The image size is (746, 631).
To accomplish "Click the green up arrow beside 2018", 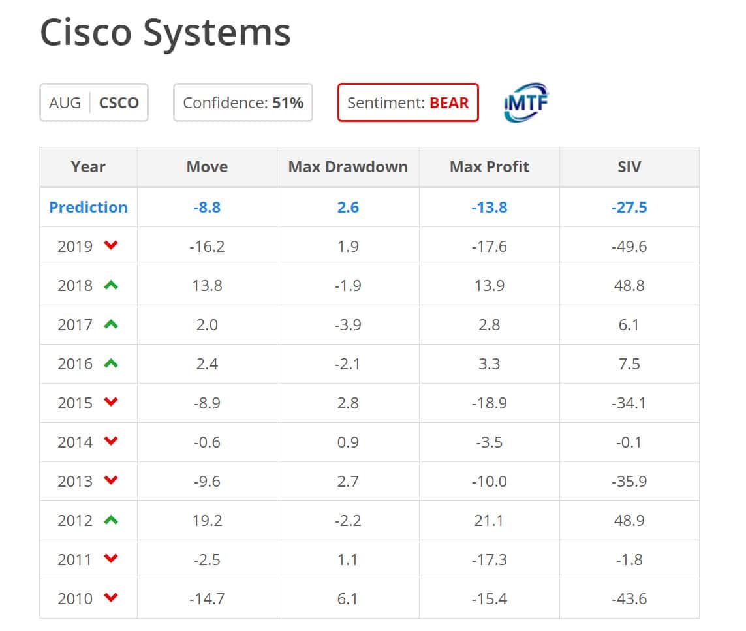I will tap(111, 285).
